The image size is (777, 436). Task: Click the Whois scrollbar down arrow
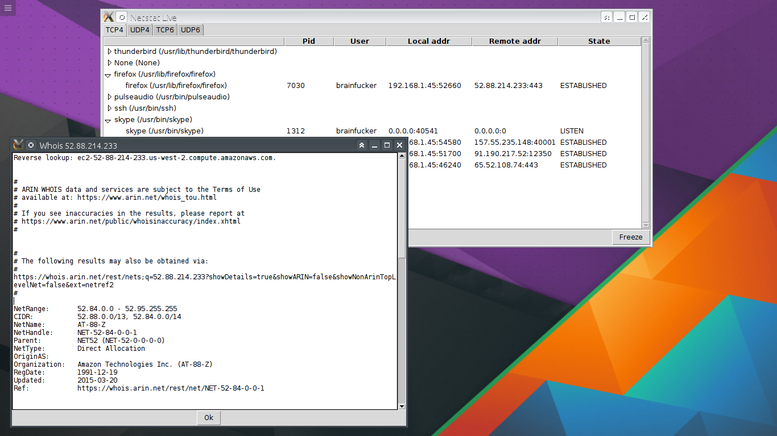coord(402,406)
